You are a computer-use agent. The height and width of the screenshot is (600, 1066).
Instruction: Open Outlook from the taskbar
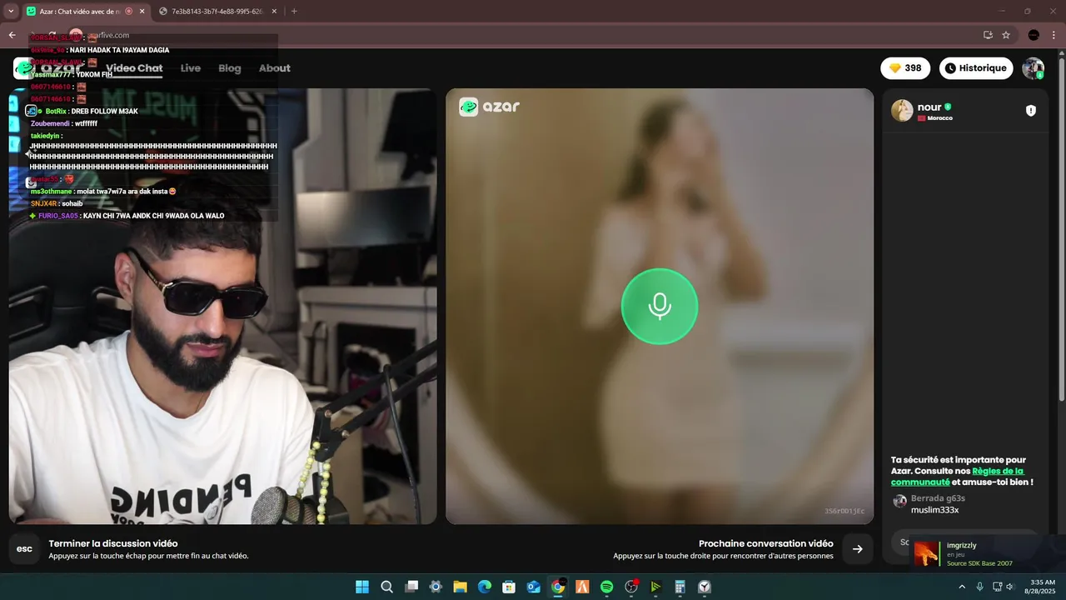pos(533,587)
